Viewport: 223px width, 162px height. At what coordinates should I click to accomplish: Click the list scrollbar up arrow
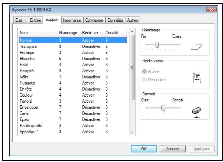(x=132, y=32)
